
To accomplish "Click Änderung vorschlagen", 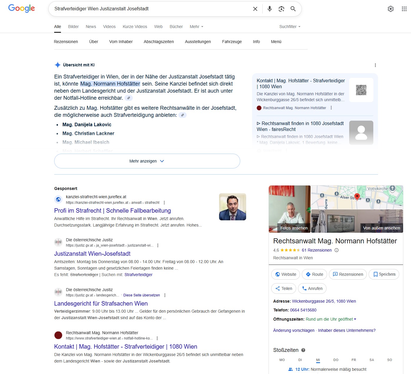I will point(294,330).
